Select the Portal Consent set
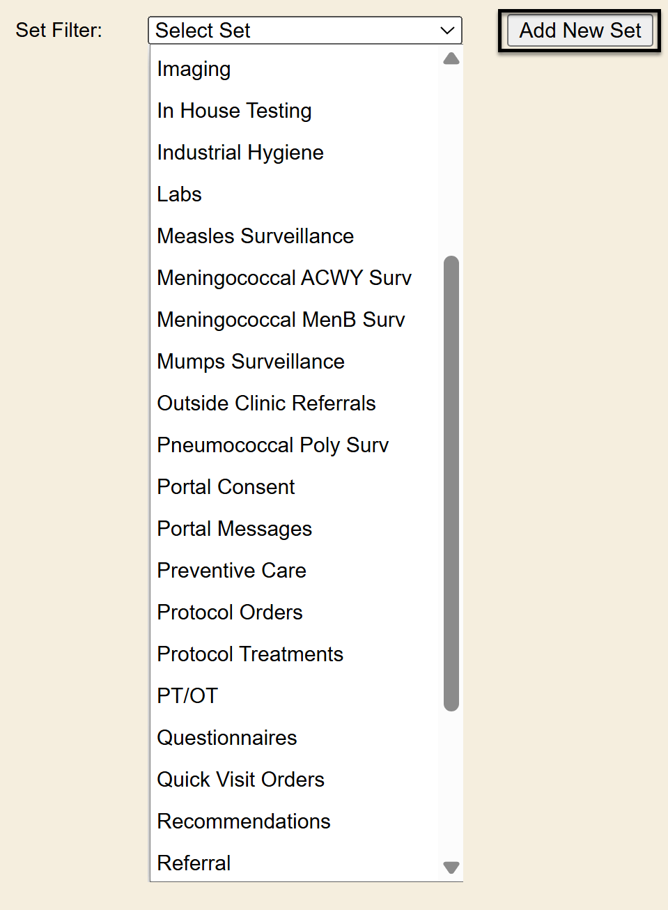The image size is (668, 910). 226,487
